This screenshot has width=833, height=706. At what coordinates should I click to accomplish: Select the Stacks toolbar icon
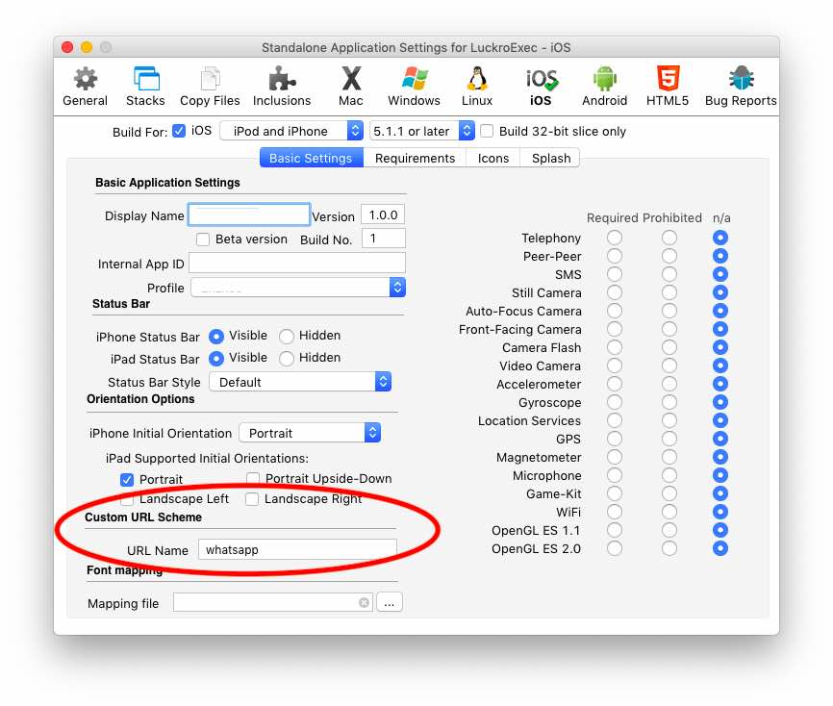(x=146, y=86)
